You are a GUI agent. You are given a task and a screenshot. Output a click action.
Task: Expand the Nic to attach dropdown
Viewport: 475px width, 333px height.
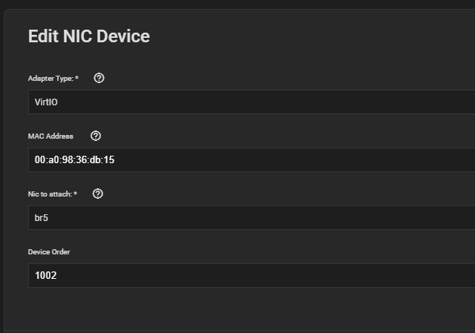click(252, 217)
